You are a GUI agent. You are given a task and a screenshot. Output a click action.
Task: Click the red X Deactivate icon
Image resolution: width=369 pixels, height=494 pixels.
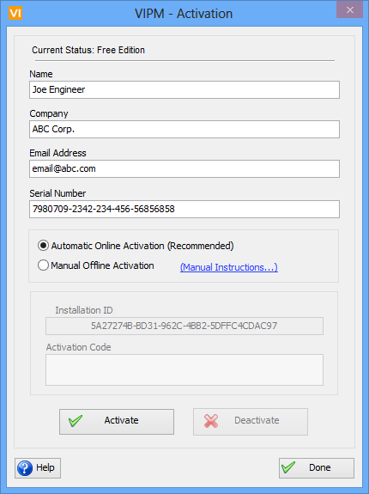tap(211, 421)
